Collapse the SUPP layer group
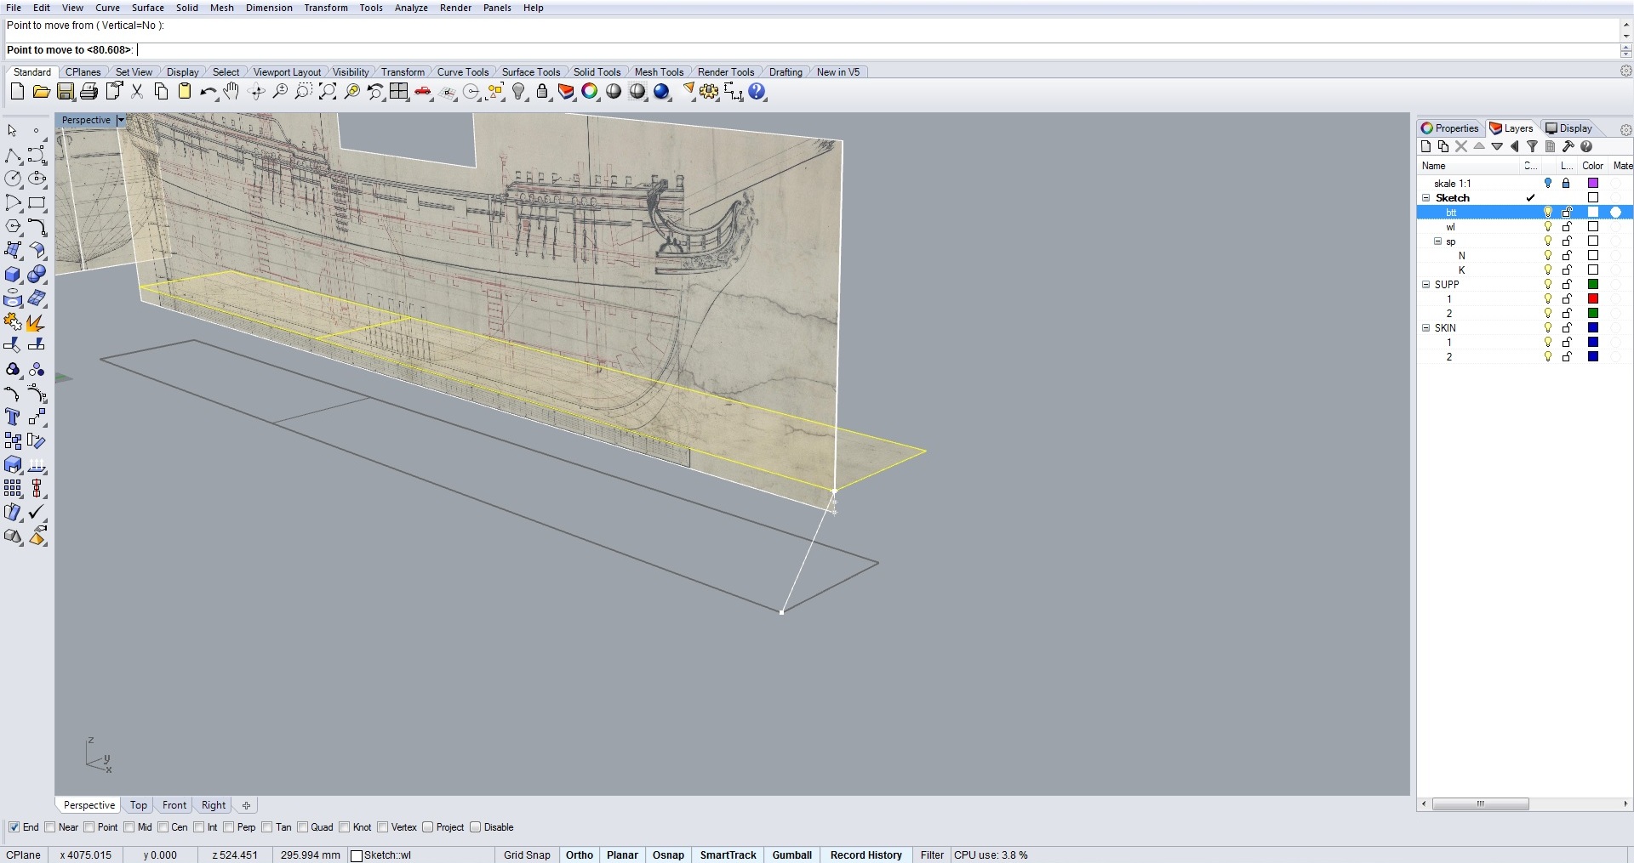This screenshot has height=863, width=1634. point(1426,285)
